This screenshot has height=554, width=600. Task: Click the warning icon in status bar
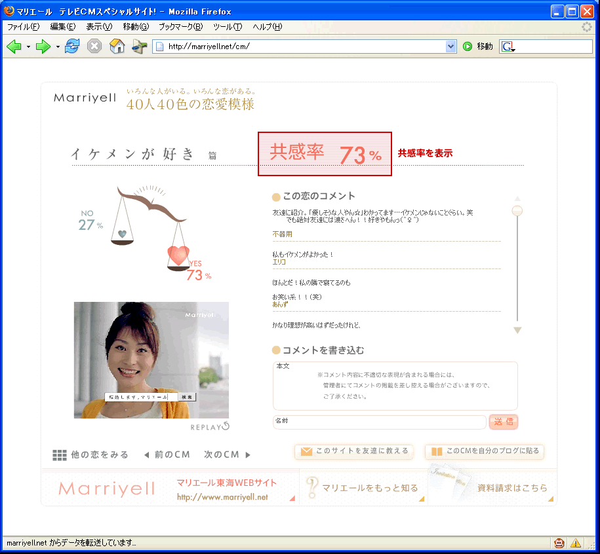pyautogui.click(x=576, y=543)
